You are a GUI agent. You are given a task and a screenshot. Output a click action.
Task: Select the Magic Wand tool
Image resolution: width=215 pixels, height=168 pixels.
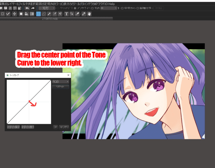pos(49,14)
